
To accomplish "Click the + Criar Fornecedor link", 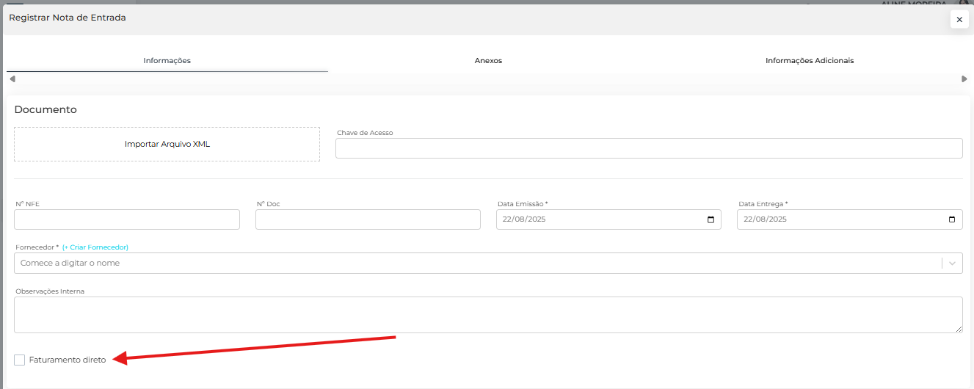I will tap(95, 247).
